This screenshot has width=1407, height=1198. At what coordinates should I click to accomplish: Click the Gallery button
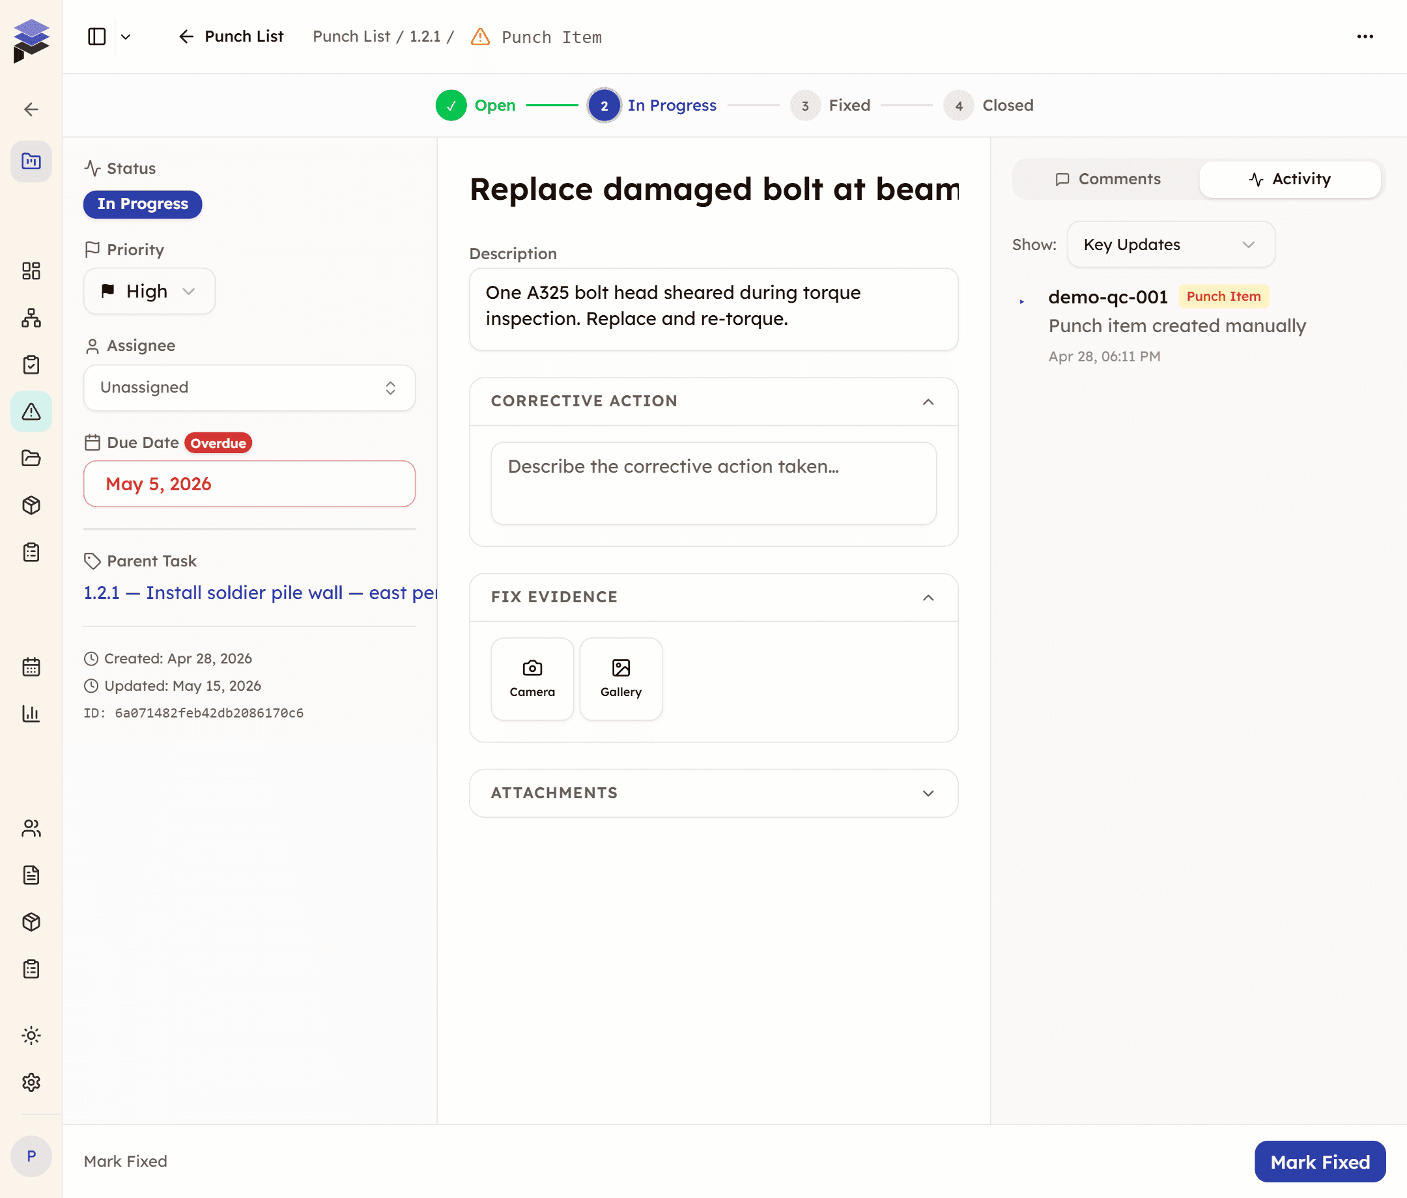click(621, 678)
